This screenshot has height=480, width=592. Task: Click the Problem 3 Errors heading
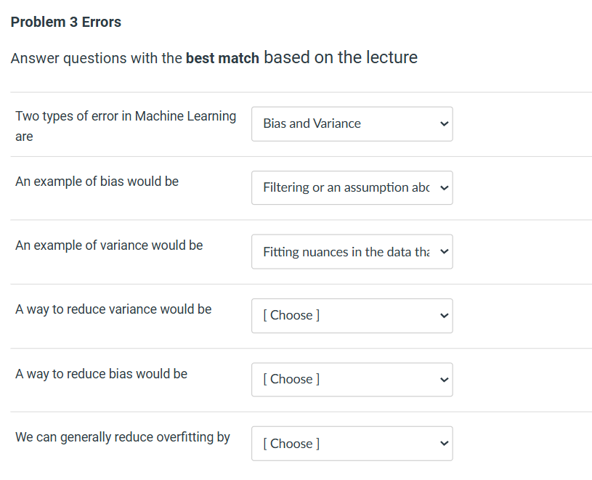(x=65, y=22)
